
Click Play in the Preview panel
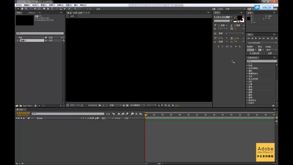[x=256, y=38]
